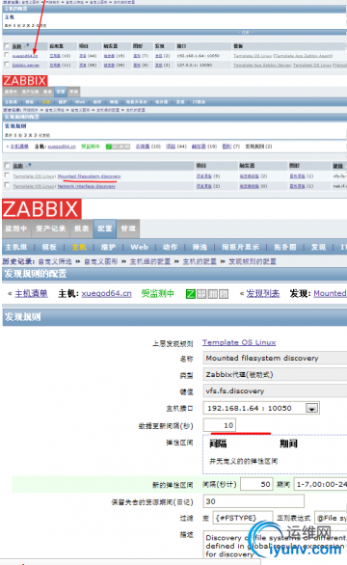Open the 类型 Zabbix代理(被动式) select box

(276, 375)
